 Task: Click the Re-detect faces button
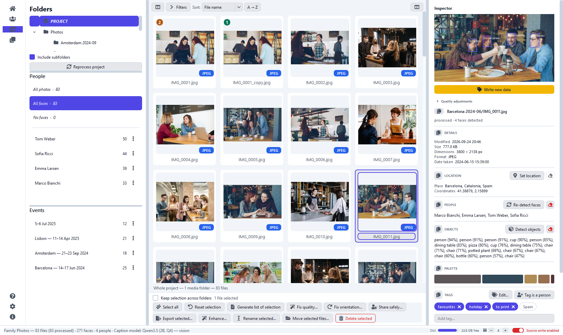pyautogui.click(x=523, y=205)
